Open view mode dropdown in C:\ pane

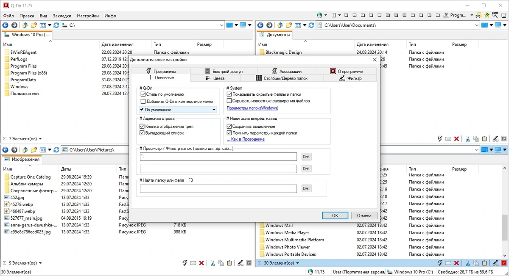click(x=50, y=25)
